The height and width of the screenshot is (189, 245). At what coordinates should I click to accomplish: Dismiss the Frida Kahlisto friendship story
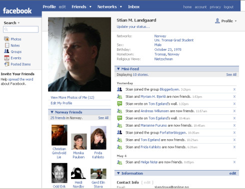(x=234, y=147)
